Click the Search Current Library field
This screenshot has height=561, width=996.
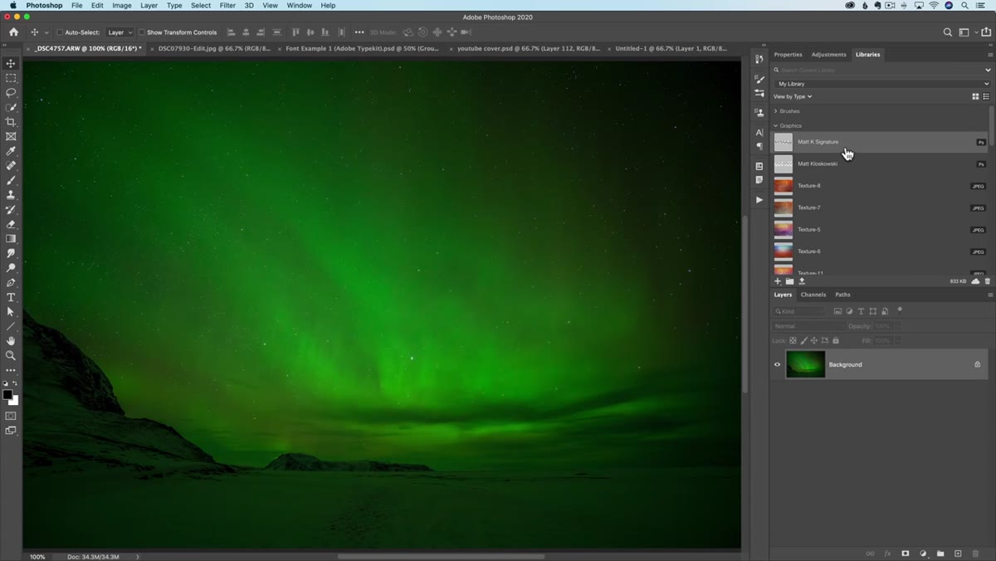point(878,70)
